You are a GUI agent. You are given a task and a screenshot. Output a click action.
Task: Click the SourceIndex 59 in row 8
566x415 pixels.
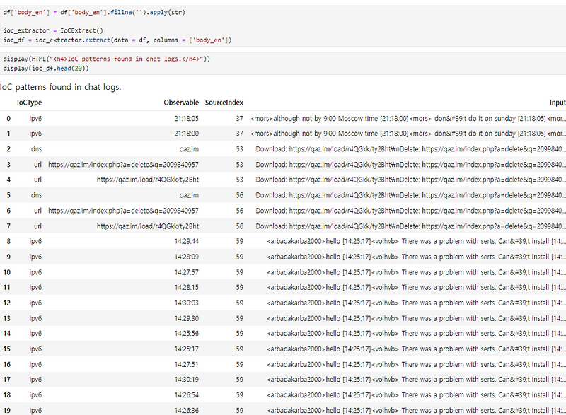240,241
